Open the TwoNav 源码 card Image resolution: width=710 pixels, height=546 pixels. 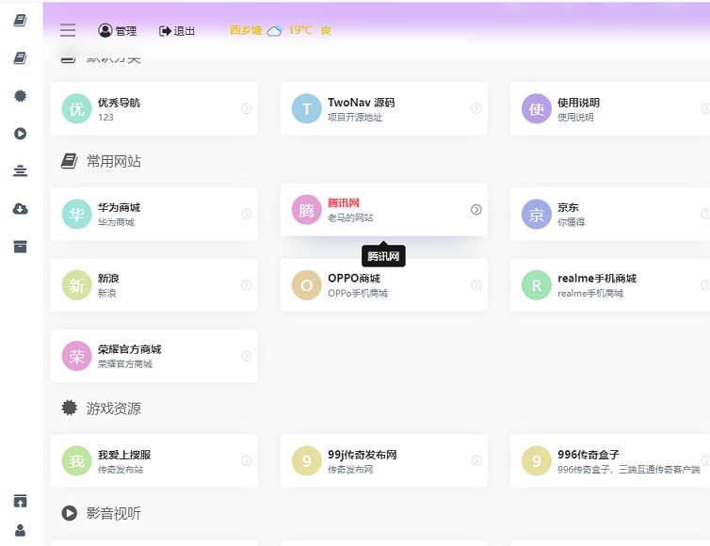(x=384, y=108)
